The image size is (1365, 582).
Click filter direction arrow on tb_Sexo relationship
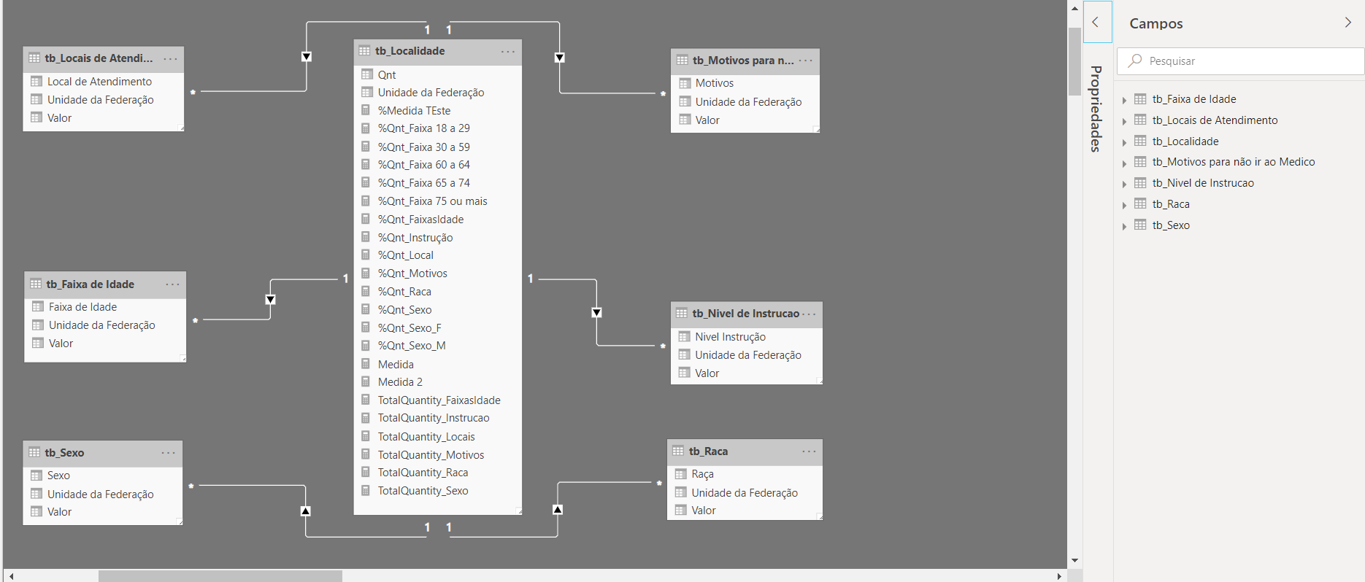click(x=306, y=511)
